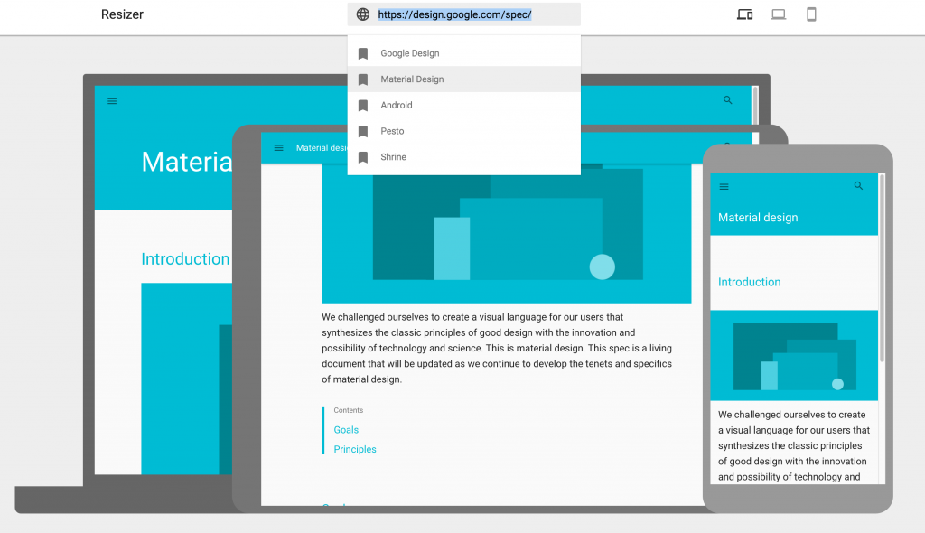Click Introduction heading in laptop preview
Image resolution: width=925 pixels, height=533 pixels.
point(185,259)
